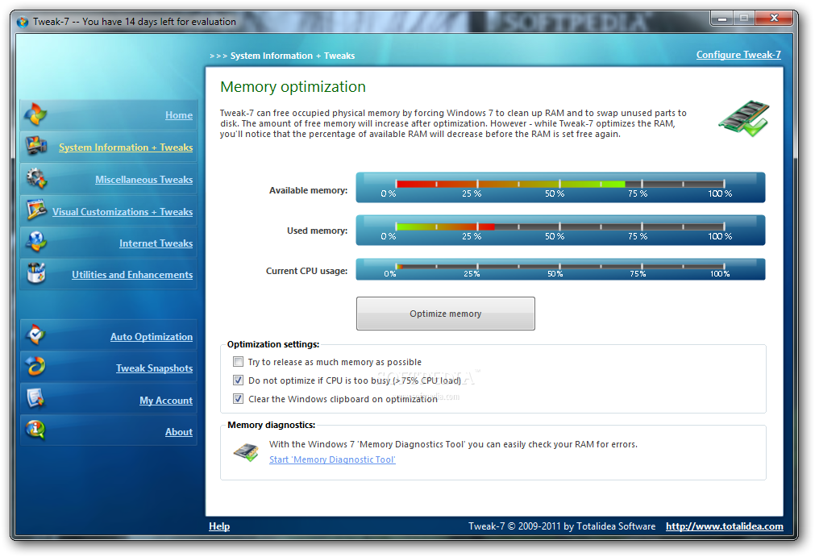
Task: Click the 'Available memory:' label
Action: (308, 190)
